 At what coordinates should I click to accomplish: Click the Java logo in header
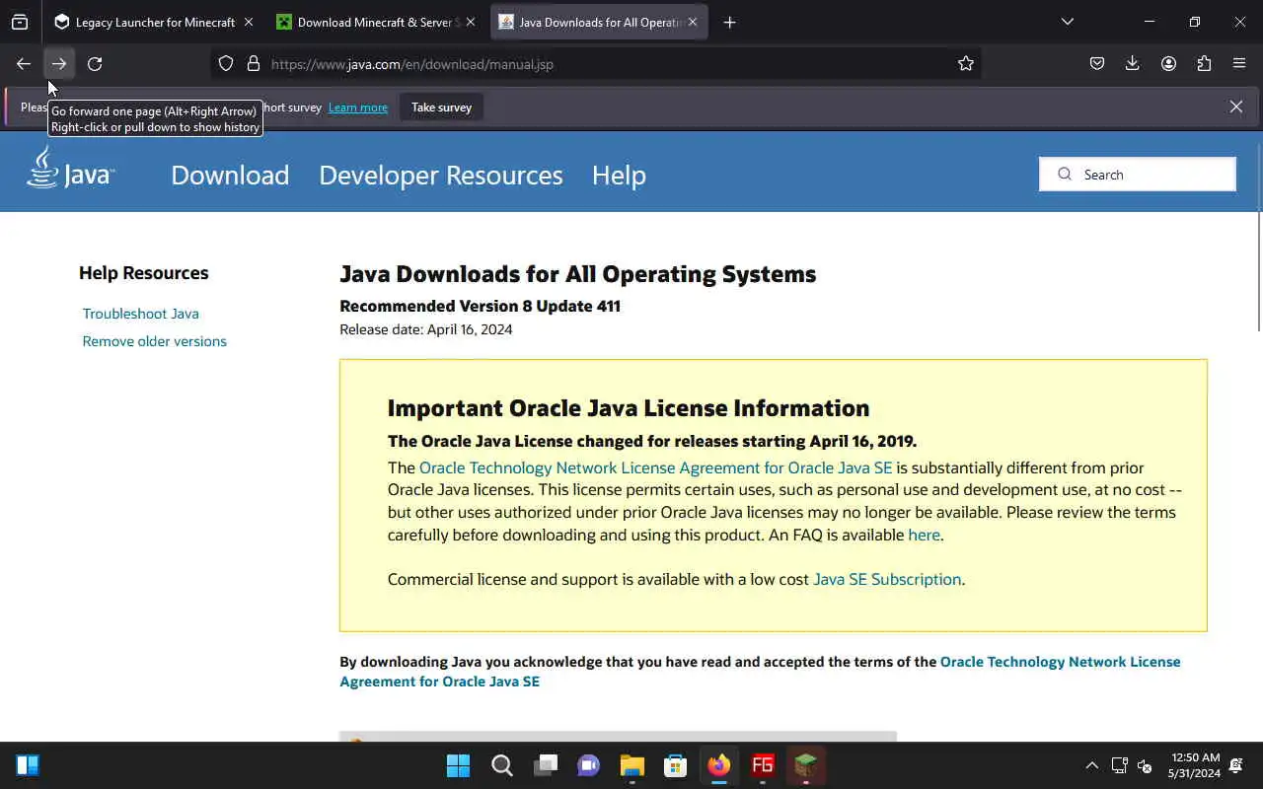pos(70,168)
